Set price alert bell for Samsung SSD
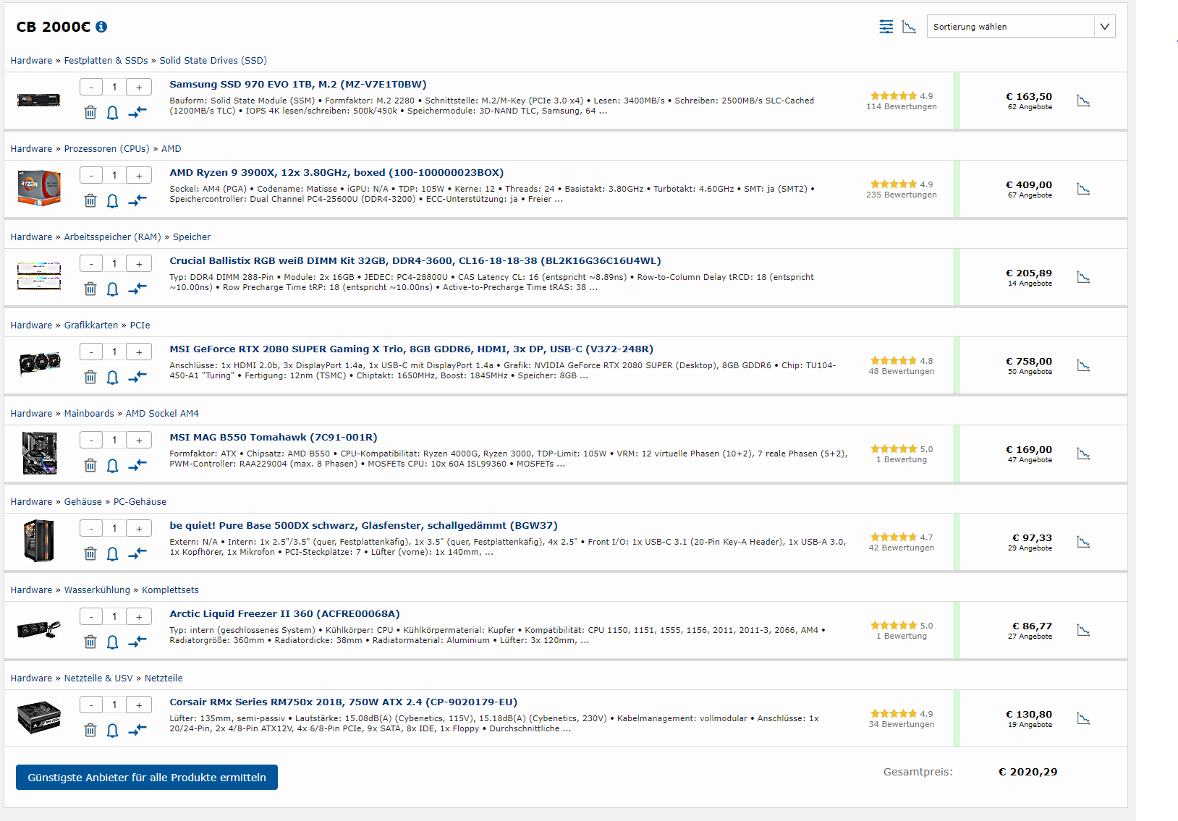Viewport: 1178px width, 821px height. 113,112
